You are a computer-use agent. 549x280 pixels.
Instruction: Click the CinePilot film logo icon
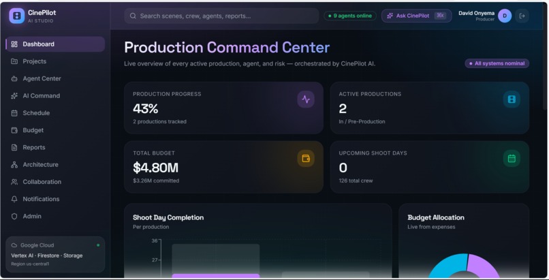pos(17,16)
